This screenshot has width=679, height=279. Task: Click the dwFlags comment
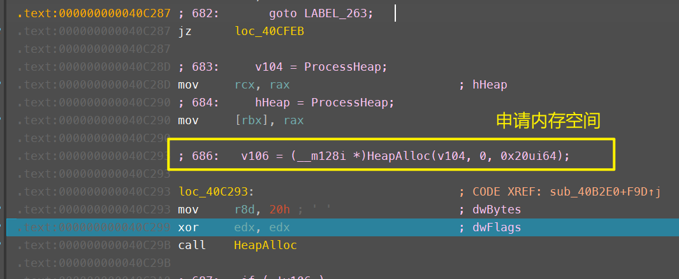click(x=497, y=227)
